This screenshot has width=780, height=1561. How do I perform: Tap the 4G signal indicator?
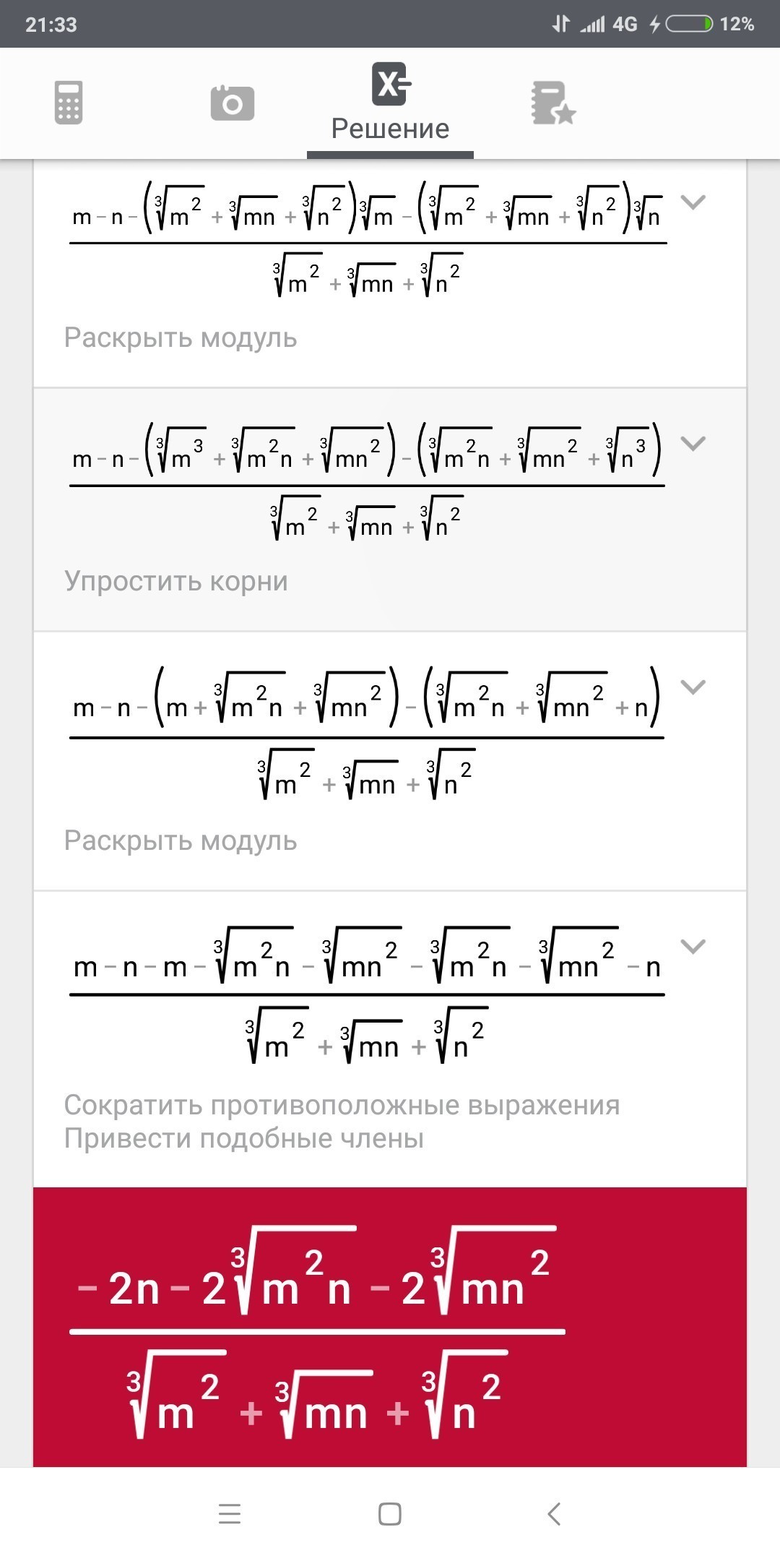pyautogui.click(x=625, y=25)
